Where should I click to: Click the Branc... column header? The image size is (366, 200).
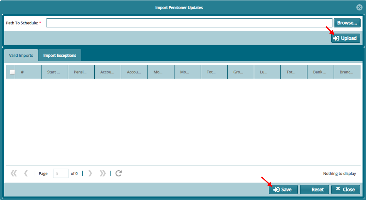(x=347, y=72)
